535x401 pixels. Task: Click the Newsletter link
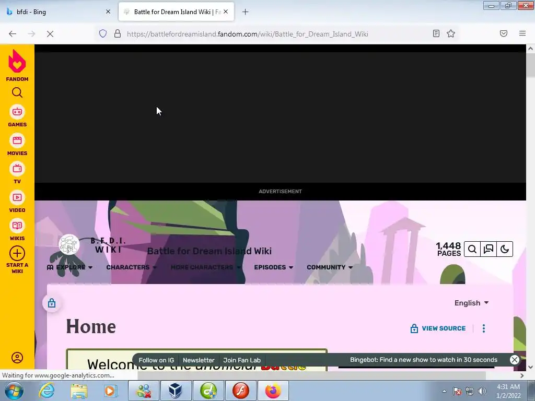pos(199,360)
